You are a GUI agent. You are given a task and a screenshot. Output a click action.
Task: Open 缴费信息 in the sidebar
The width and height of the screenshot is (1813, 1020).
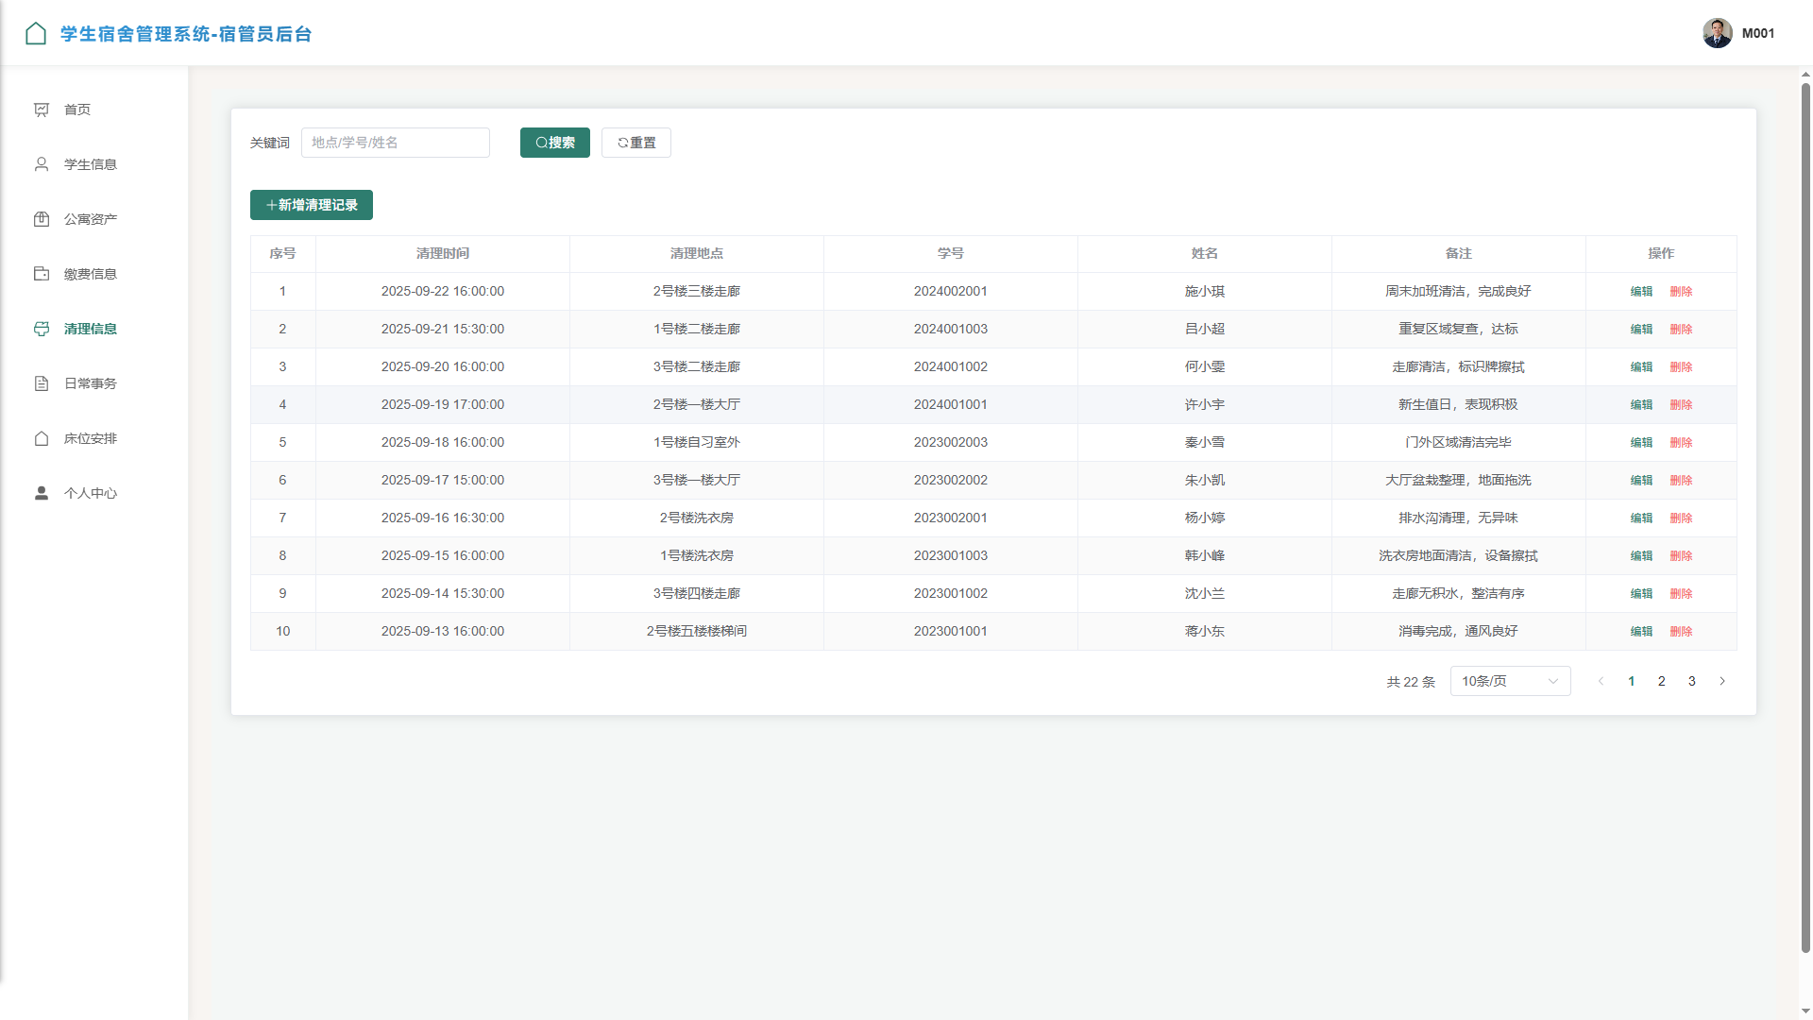point(94,274)
